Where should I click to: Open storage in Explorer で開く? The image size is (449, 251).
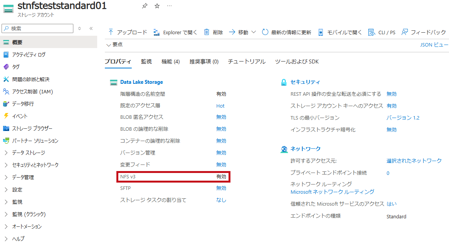(x=175, y=32)
